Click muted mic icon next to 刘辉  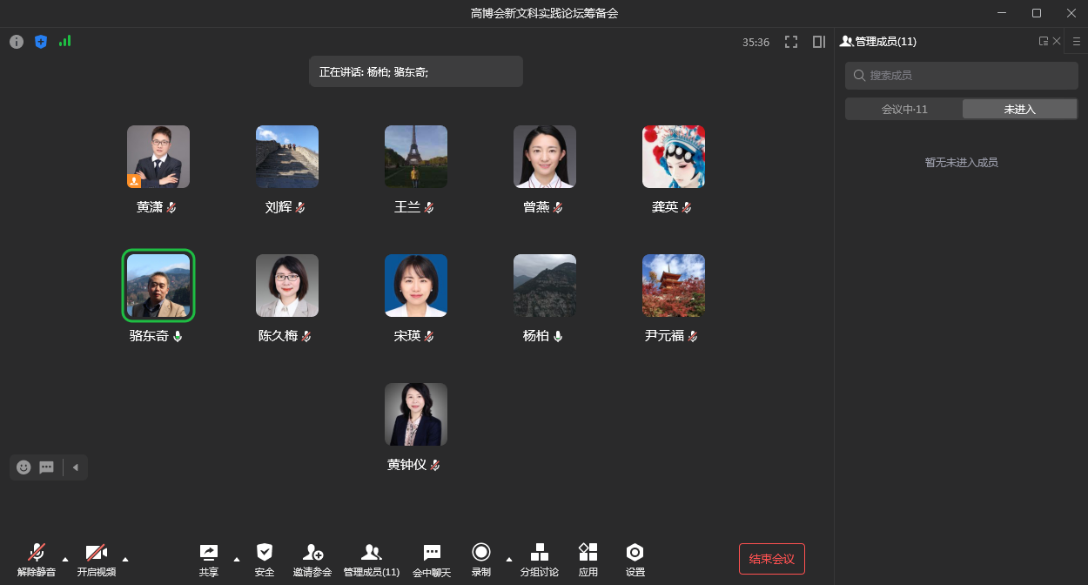coord(300,207)
